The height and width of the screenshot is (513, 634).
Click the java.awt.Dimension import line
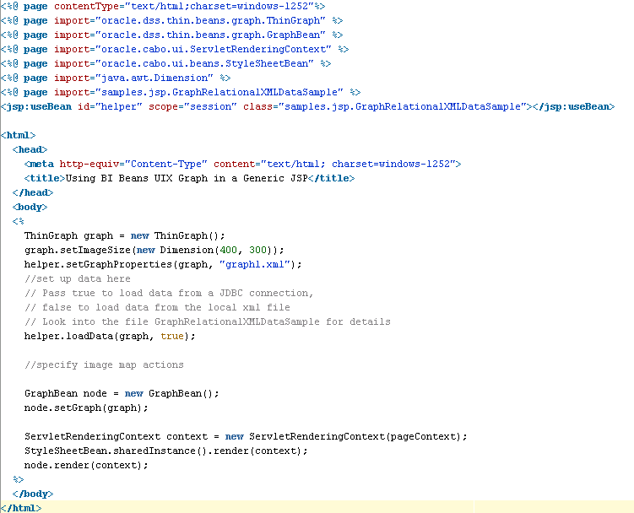pos(116,78)
